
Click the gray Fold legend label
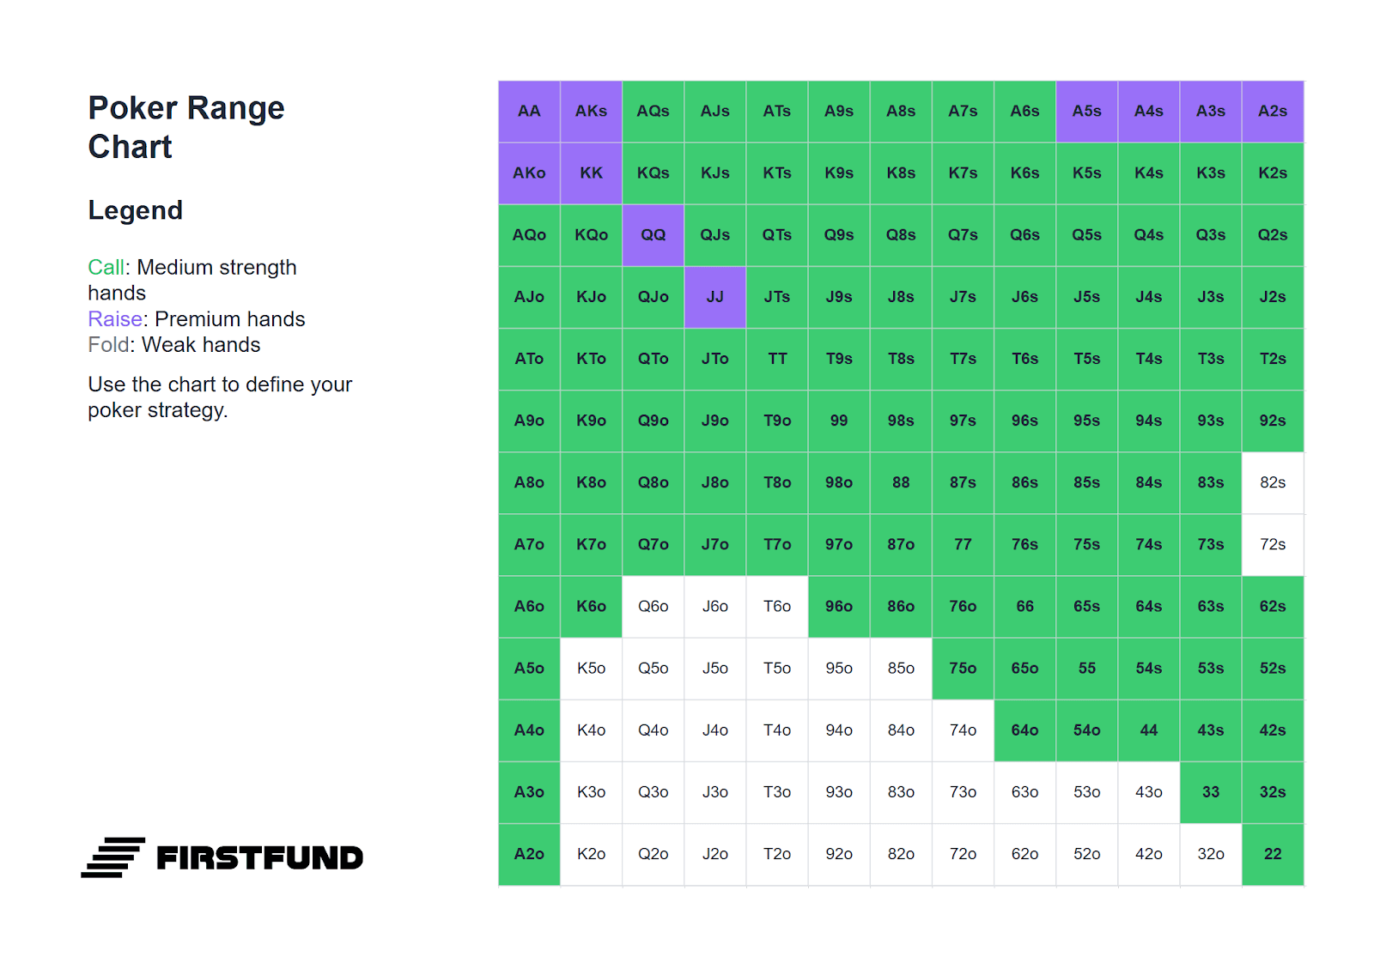pos(109,345)
